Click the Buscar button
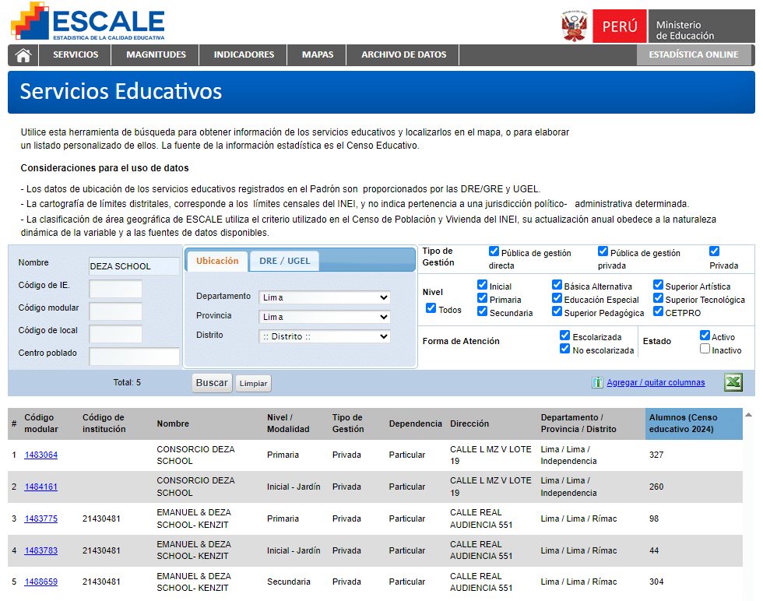Image resolution: width=763 pixels, height=601 pixels. pos(212,383)
